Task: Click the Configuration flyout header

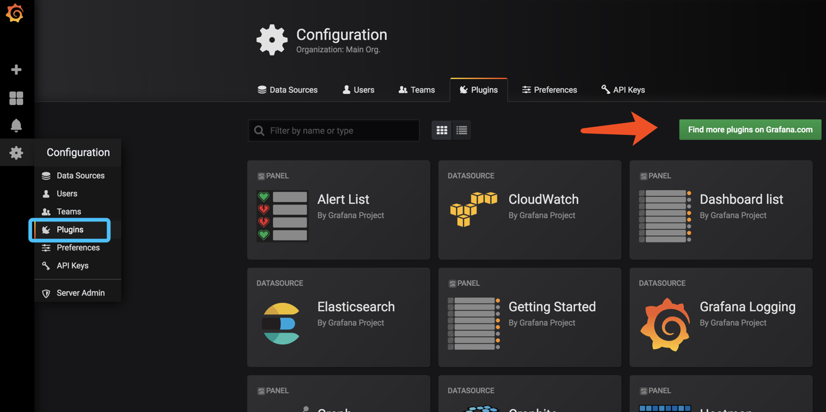Action: [78, 152]
